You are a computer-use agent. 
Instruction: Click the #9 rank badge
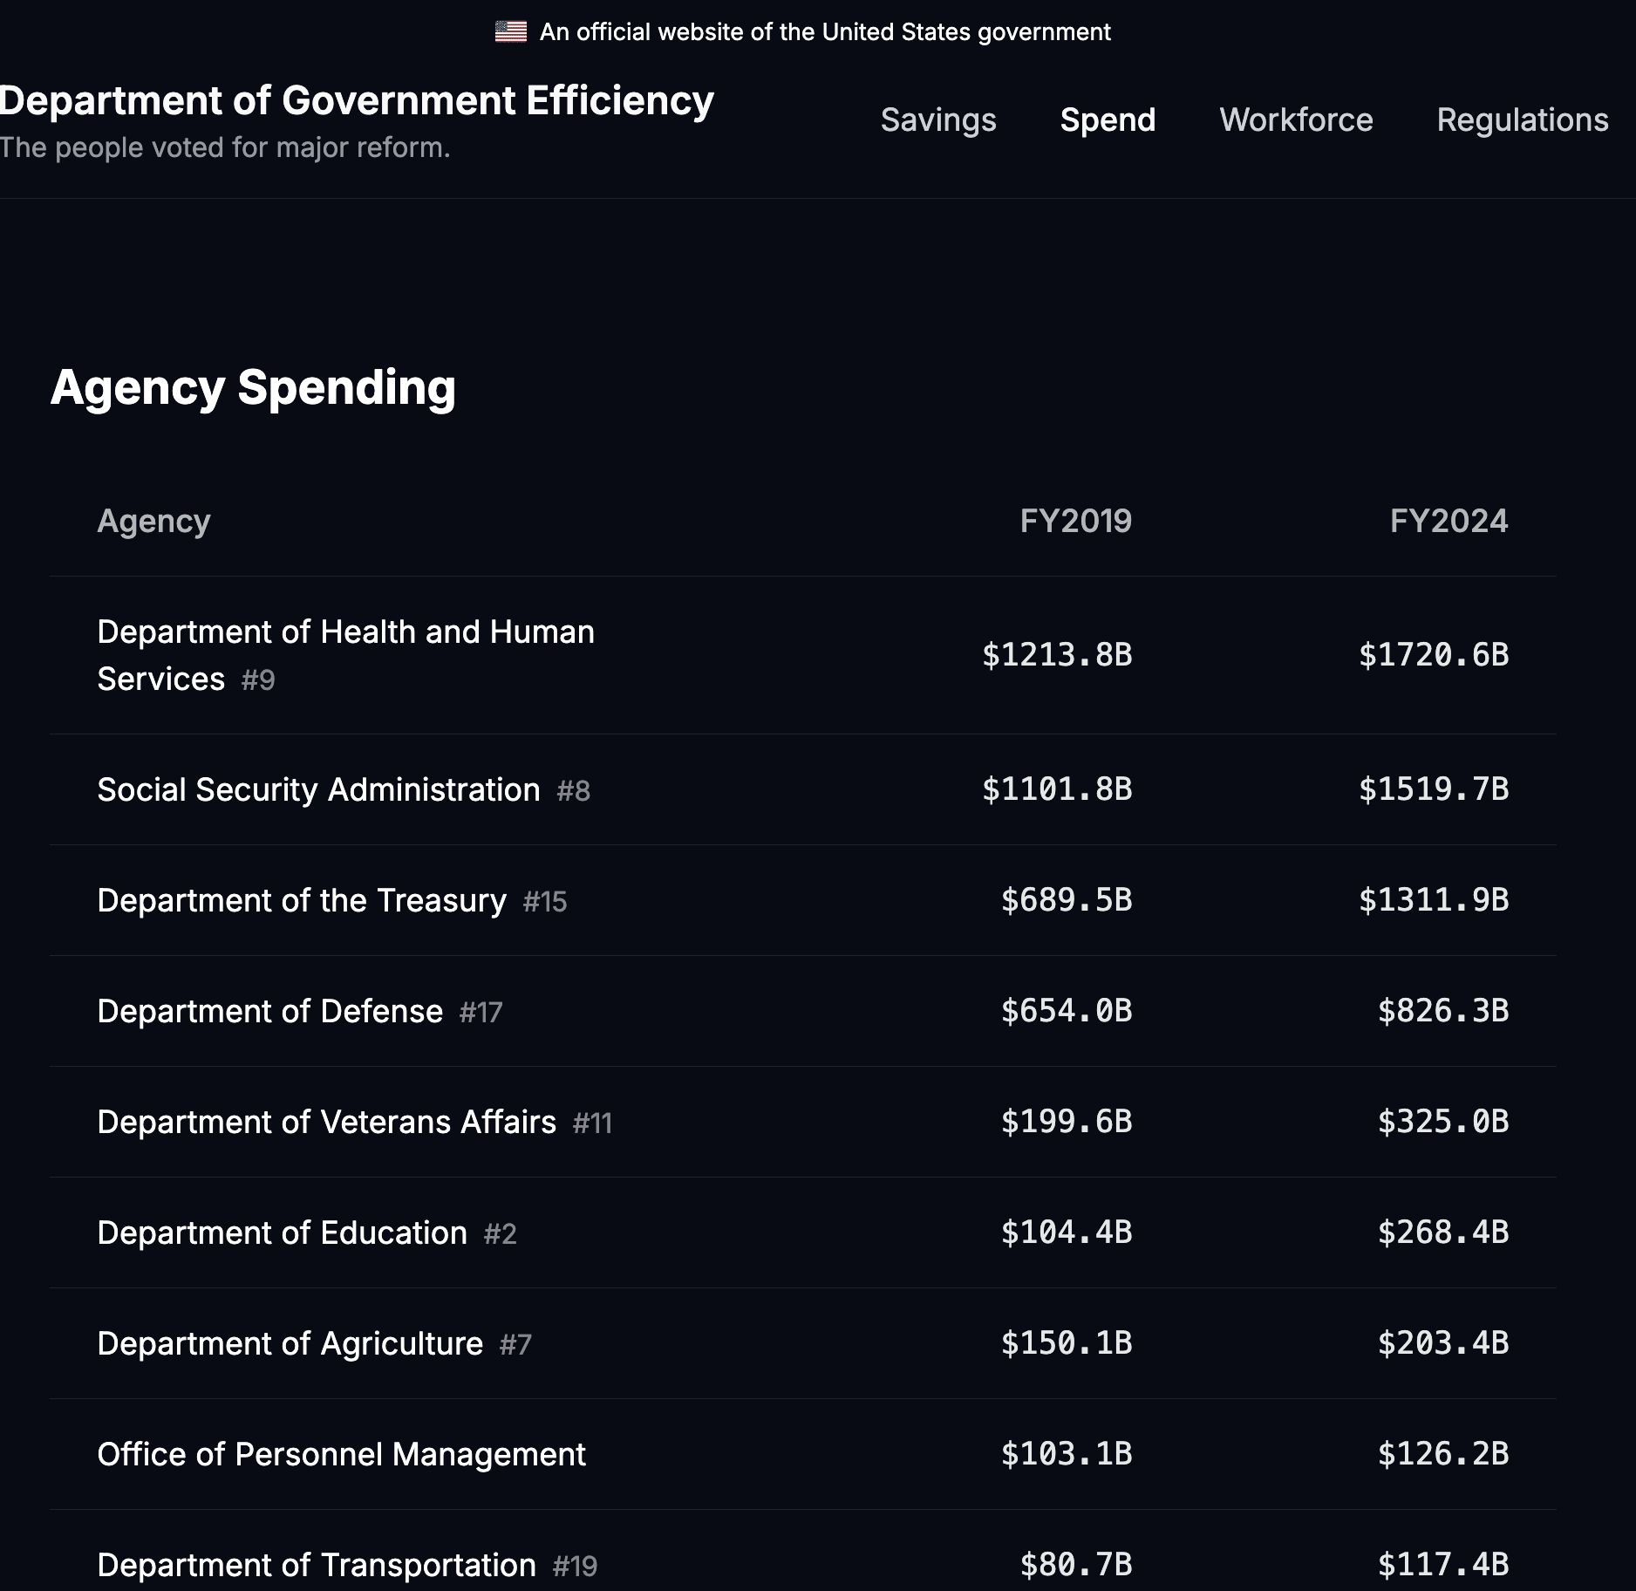click(258, 680)
